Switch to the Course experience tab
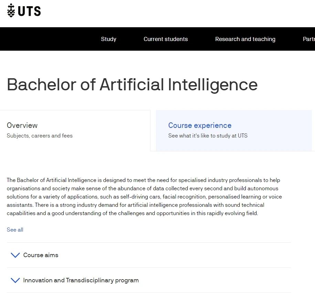Screen dimensions: 315x293 point(200,125)
